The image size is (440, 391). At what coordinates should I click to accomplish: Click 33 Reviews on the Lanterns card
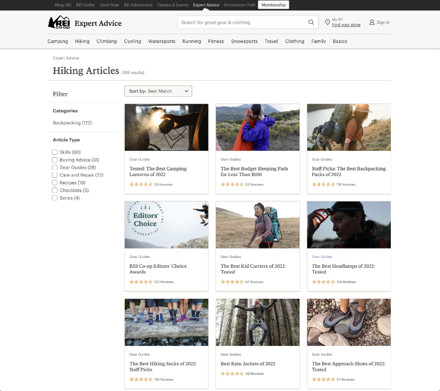[x=163, y=184]
